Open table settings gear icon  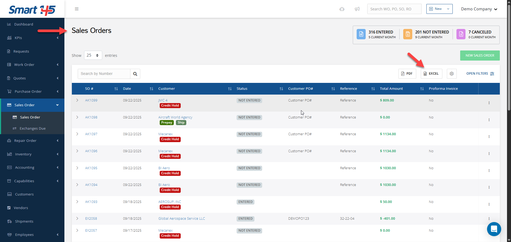[452, 74]
